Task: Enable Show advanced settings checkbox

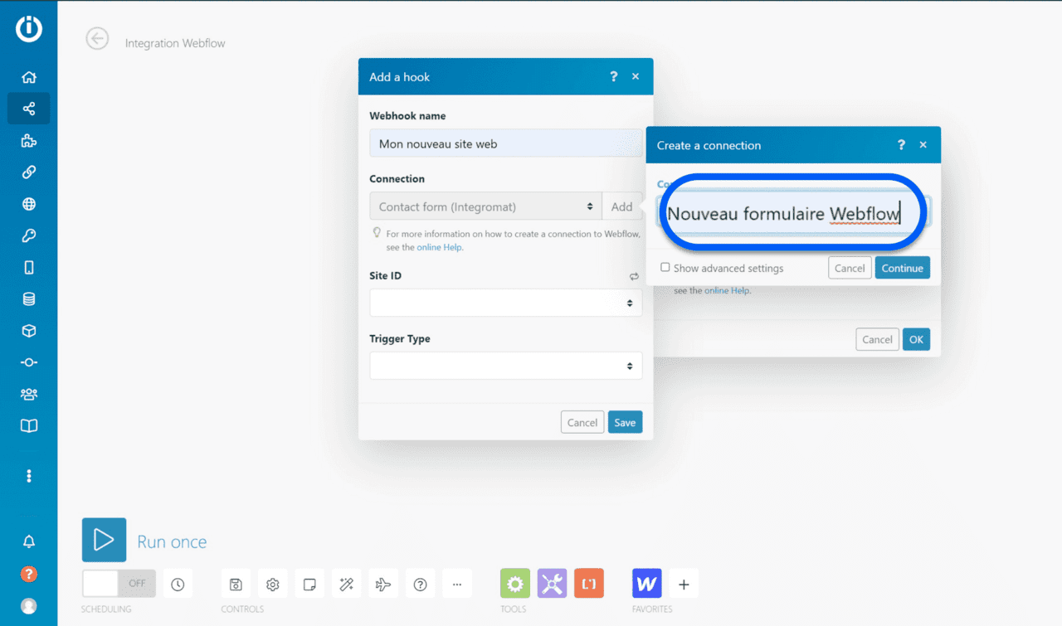Action: click(x=665, y=268)
